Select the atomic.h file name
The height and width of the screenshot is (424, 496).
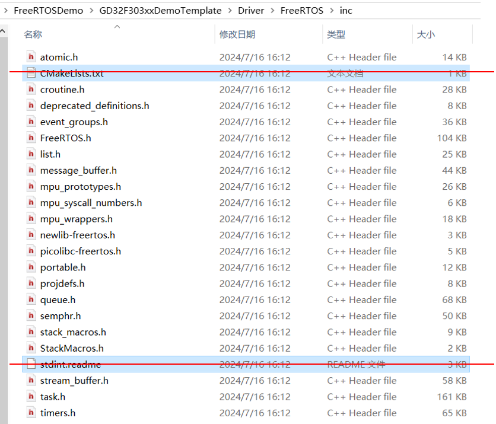pyautogui.click(x=59, y=58)
